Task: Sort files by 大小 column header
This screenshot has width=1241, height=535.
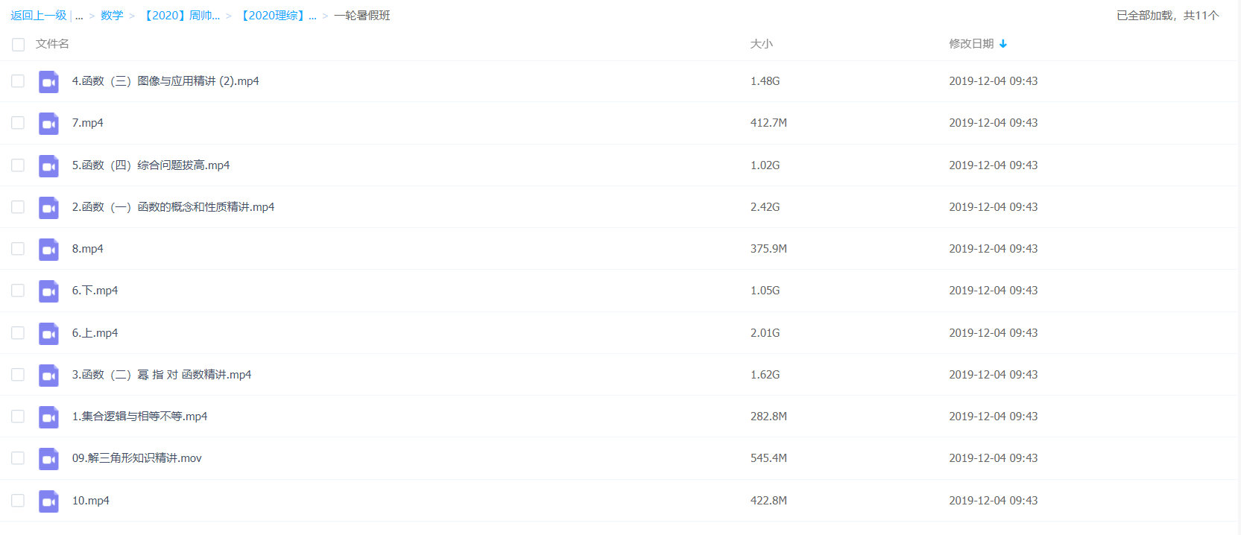Action: tap(761, 44)
